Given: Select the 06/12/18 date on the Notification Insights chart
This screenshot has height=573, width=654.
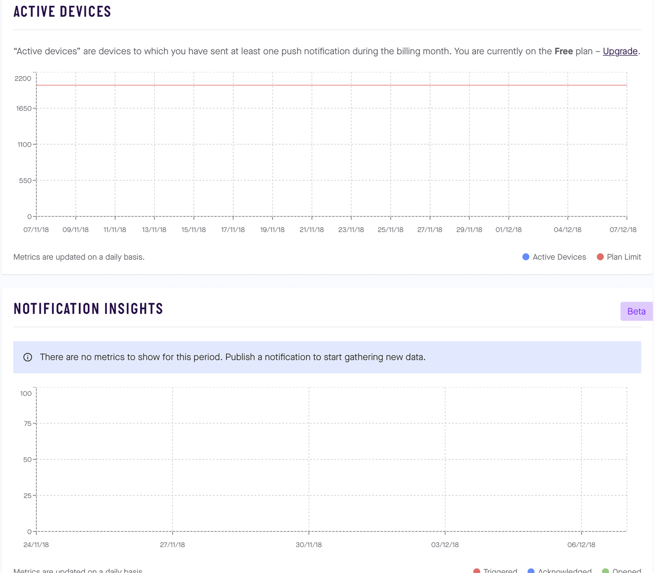Looking at the screenshot, I should [x=581, y=545].
